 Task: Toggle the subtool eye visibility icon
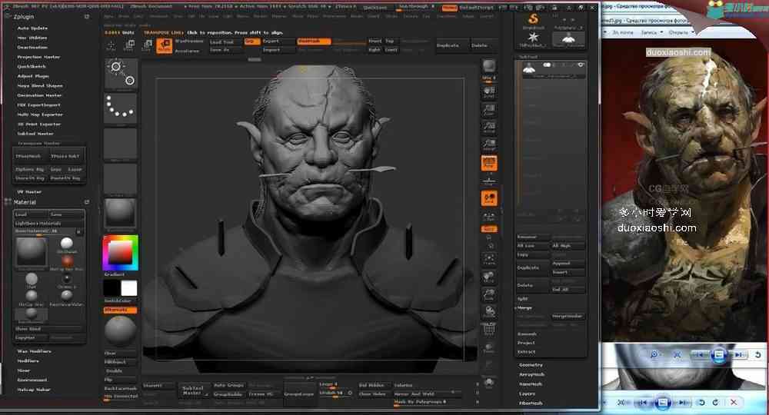click(581, 65)
